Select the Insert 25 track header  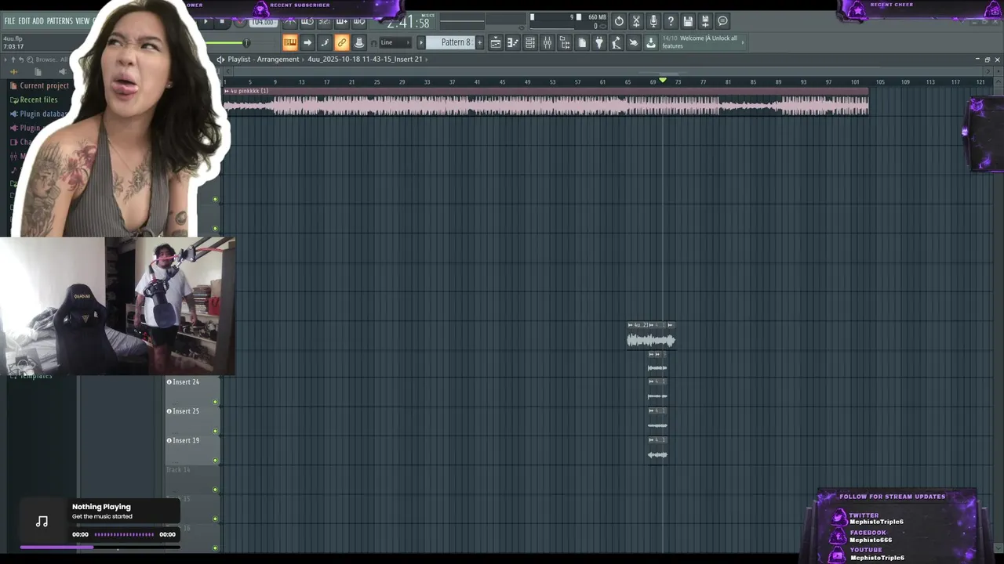[x=192, y=419]
